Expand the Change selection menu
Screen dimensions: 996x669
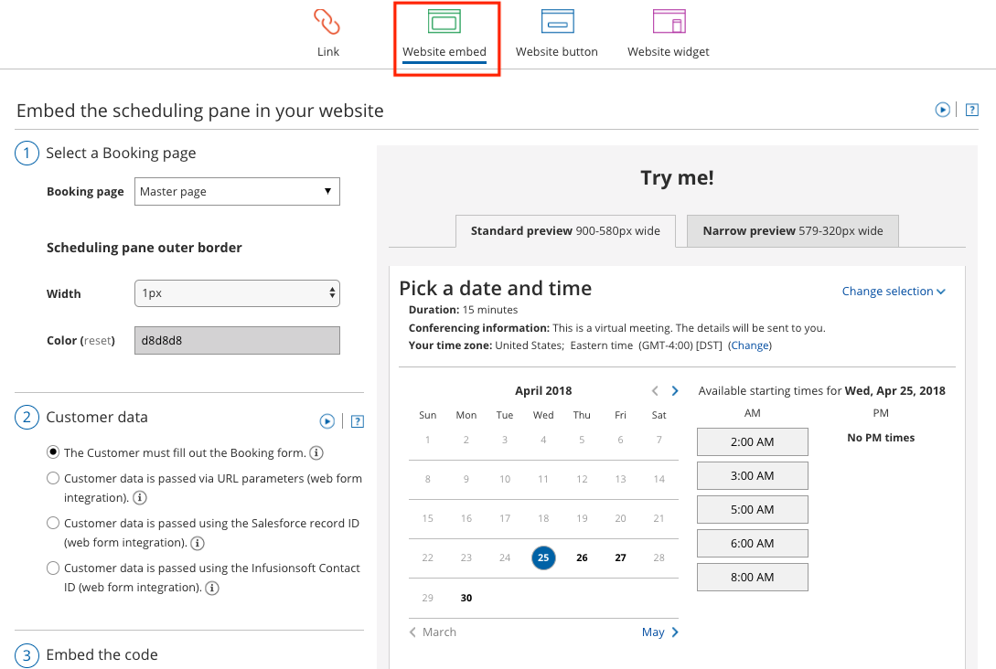(x=893, y=292)
